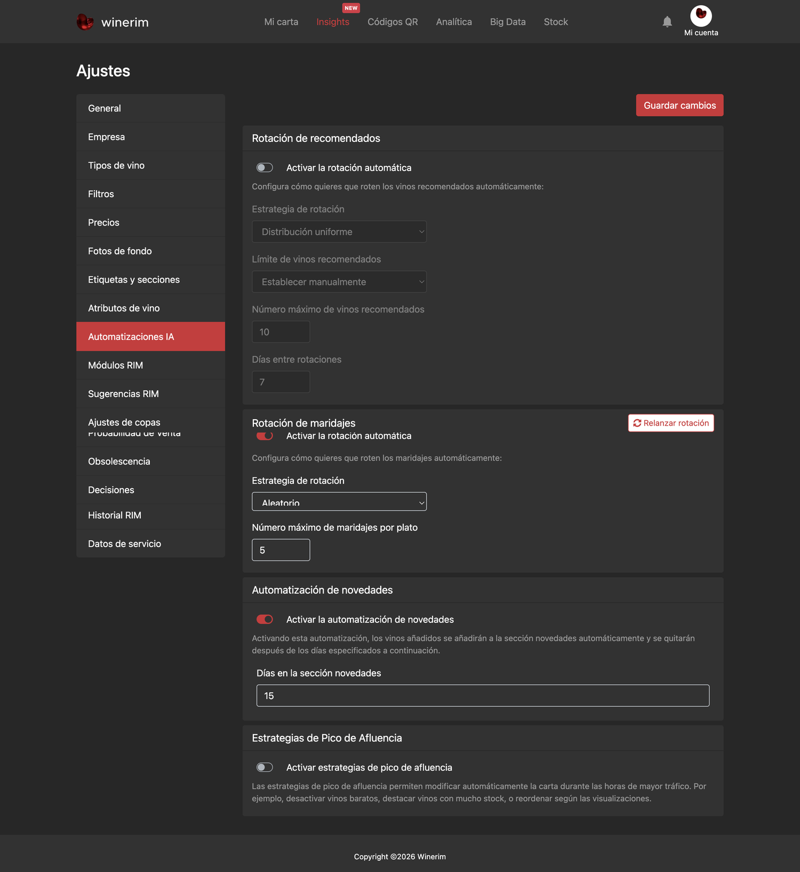Open Etiquetas y secciones settings
800x872 pixels.
coord(150,279)
